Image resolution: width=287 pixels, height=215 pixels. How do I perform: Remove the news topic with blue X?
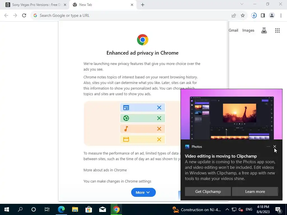159,107
